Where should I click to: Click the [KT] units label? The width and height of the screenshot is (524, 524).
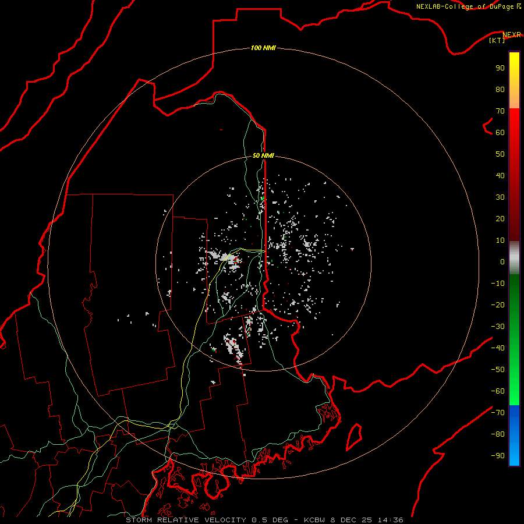(x=497, y=40)
